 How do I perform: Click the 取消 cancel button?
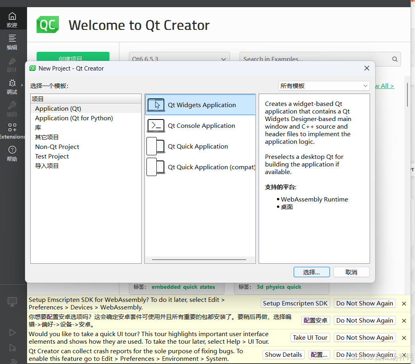[x=351, y=272]
